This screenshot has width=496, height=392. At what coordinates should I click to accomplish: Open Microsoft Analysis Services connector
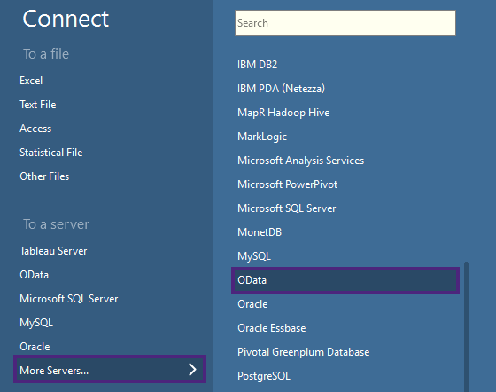point(300,161)
